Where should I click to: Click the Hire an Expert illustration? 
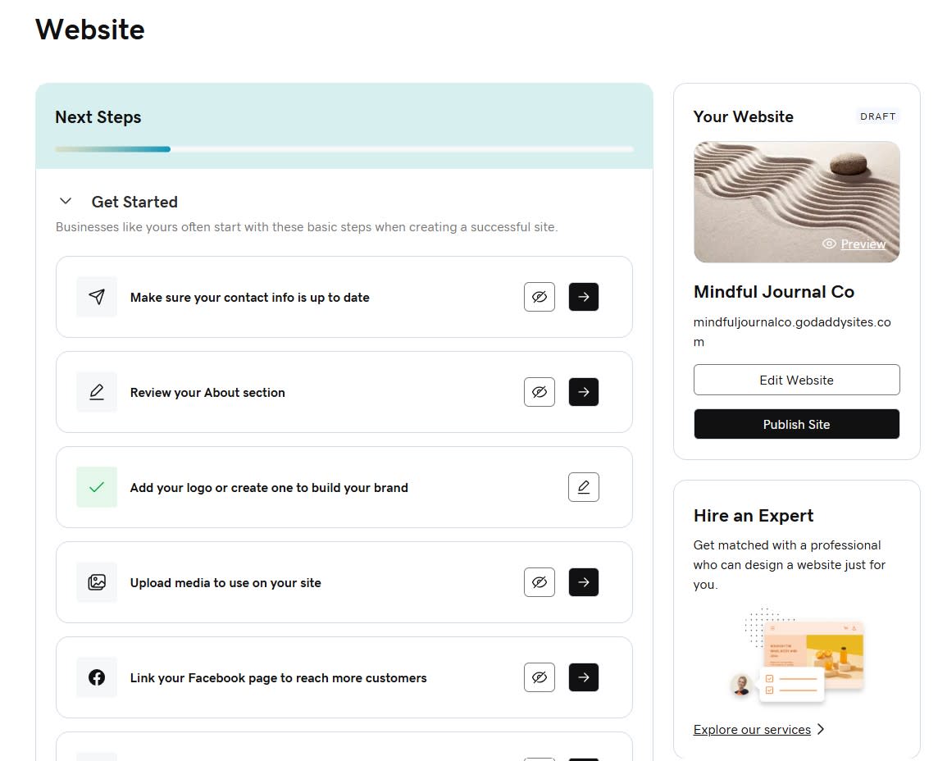coord(796,654)
